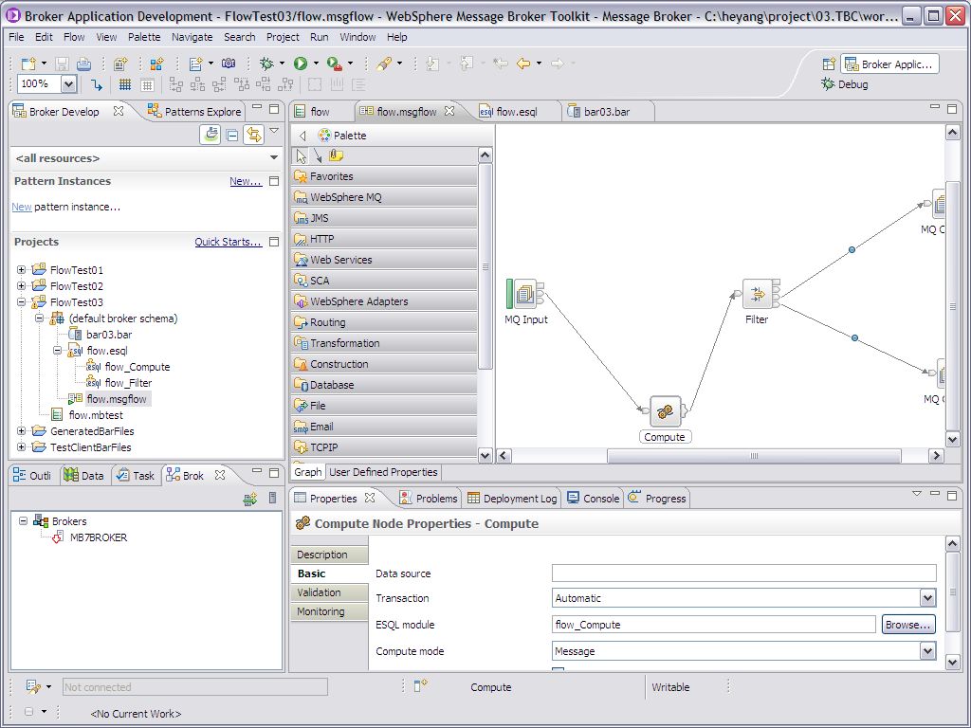Click the Open Perspective icon
971x728 pixels.
click(829, 64)
